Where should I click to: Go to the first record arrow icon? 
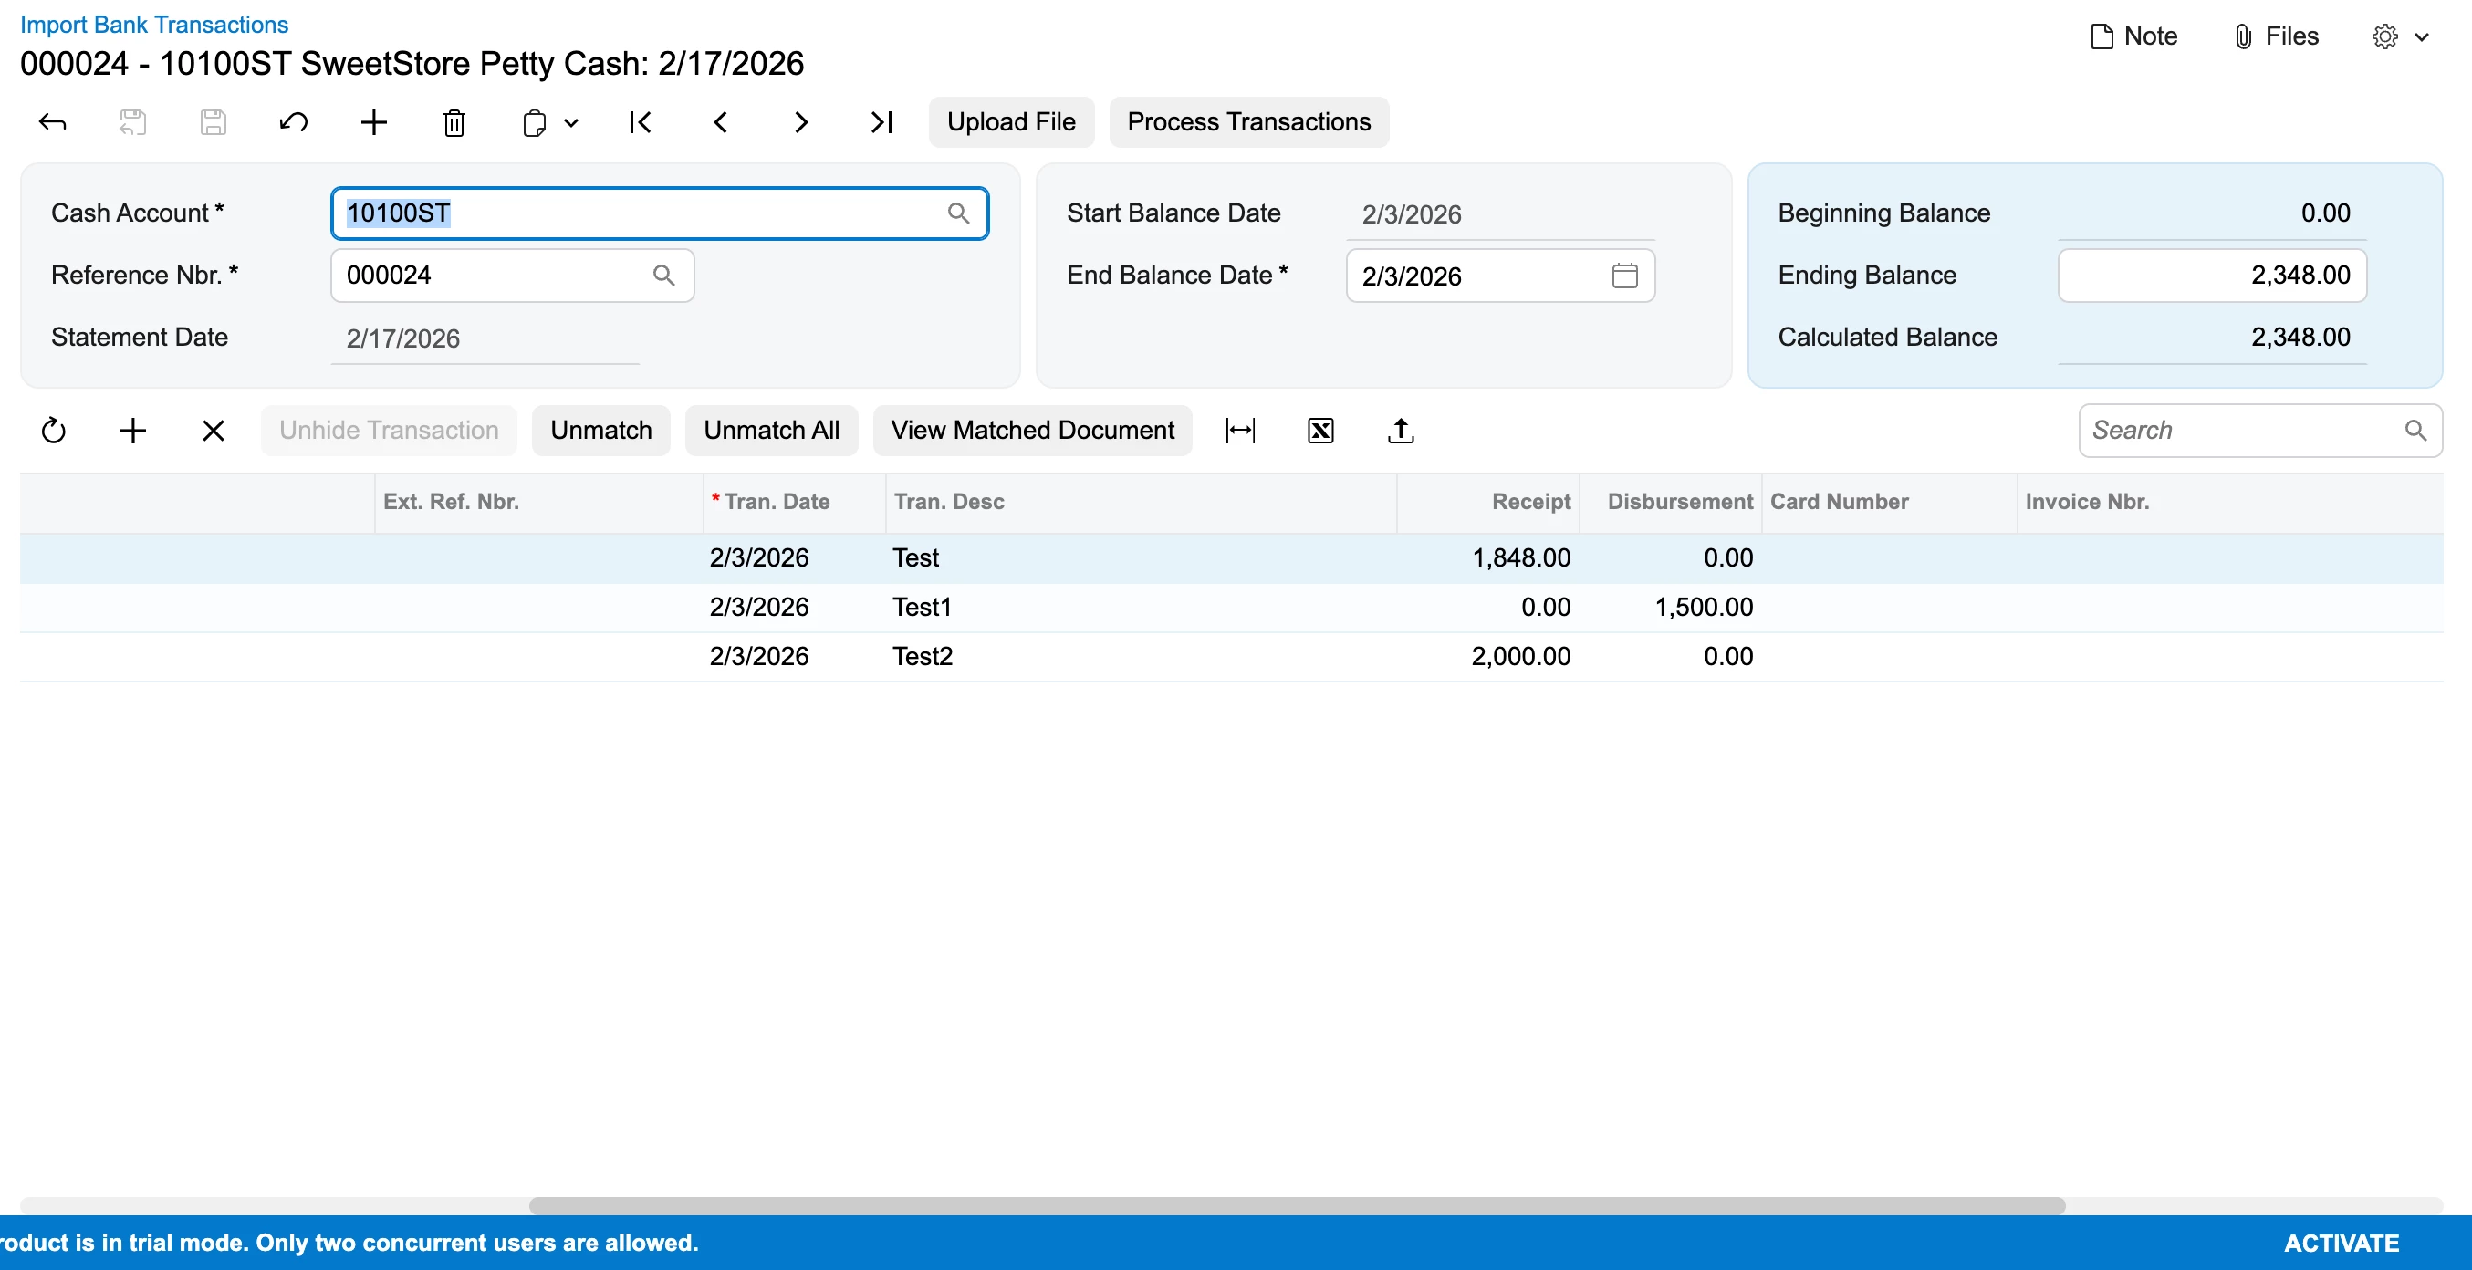point(640,123)
